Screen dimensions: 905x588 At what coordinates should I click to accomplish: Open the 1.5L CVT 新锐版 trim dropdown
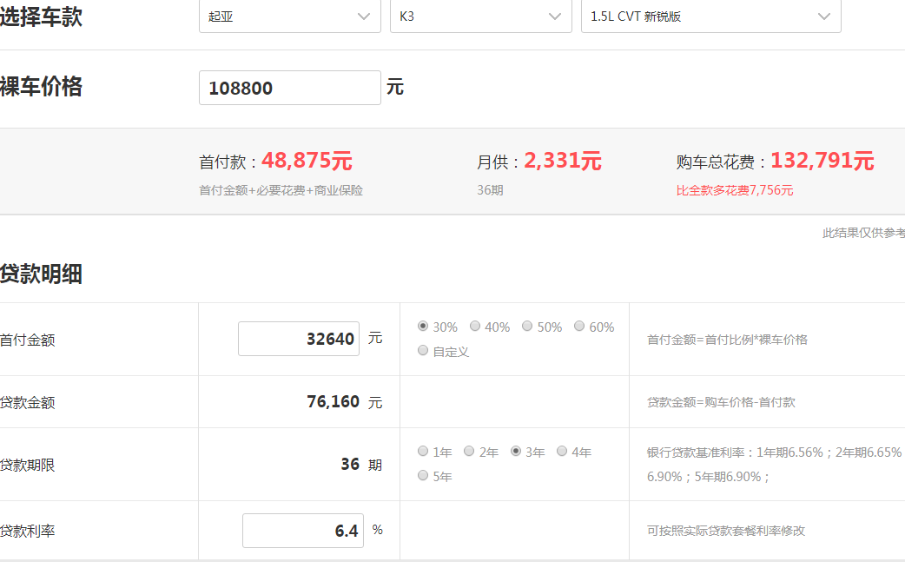(711, 17)
